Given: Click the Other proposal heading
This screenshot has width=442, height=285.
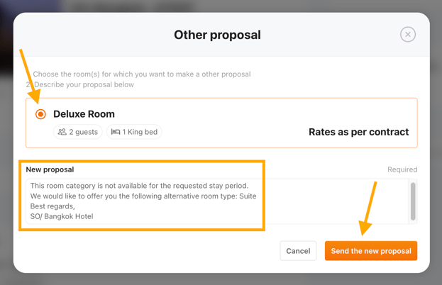Looking at the screenshot, I should tap(217, 35).
